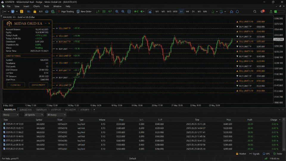The height and width of the screenshot is (161, 286).
Task: Open the chat bubble community icon
Action: tap(237, 12)
